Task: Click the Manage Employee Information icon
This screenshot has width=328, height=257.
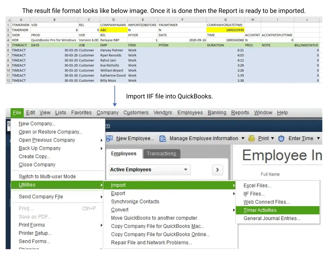Action: point(162,139)
